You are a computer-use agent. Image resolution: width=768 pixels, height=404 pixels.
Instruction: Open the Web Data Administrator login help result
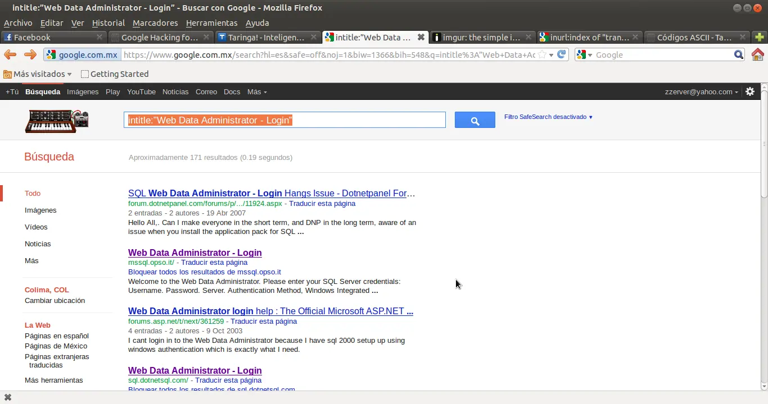click(x=270, y=311)
